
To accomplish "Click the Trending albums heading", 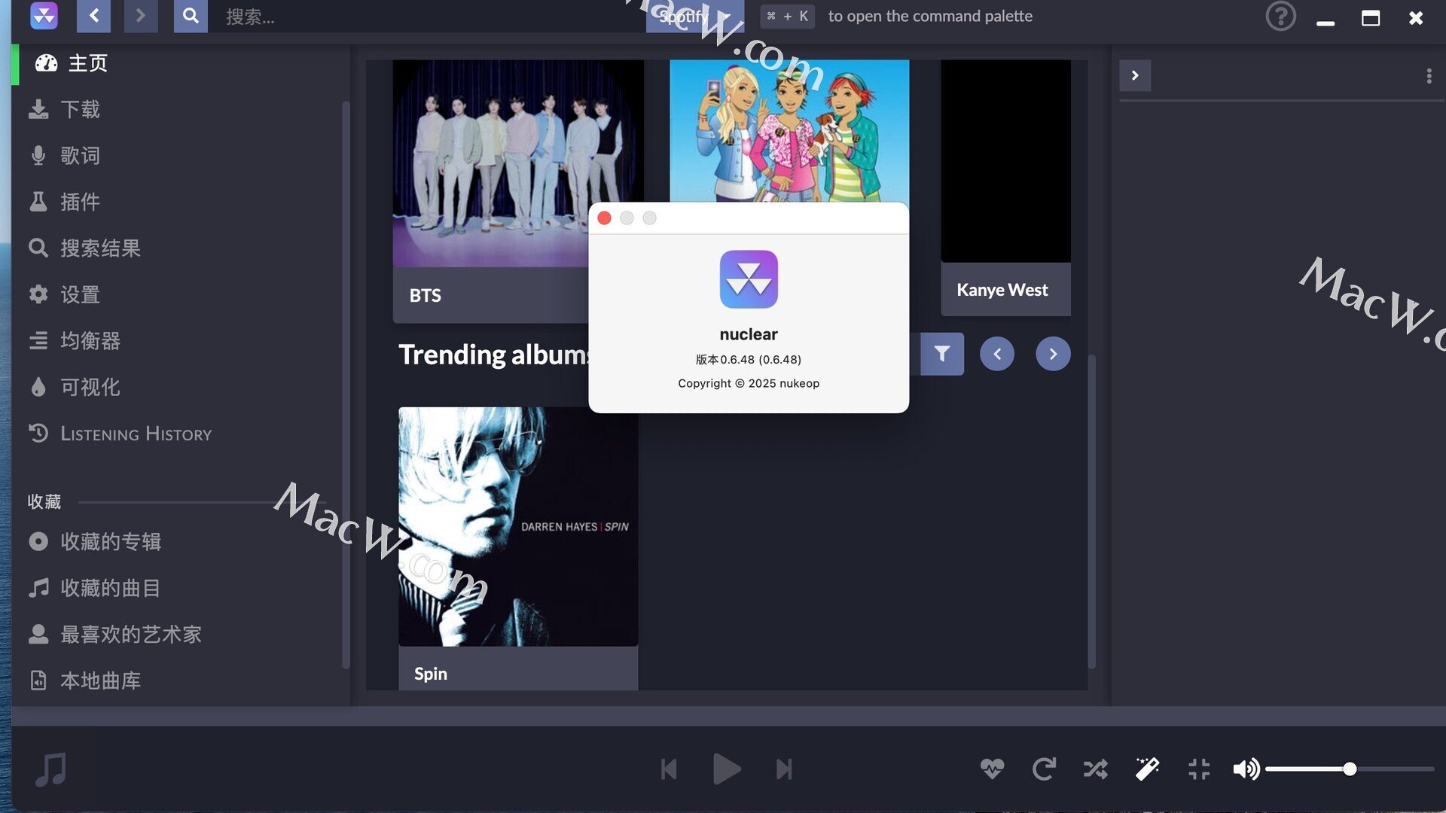I will tap(493, 355).
